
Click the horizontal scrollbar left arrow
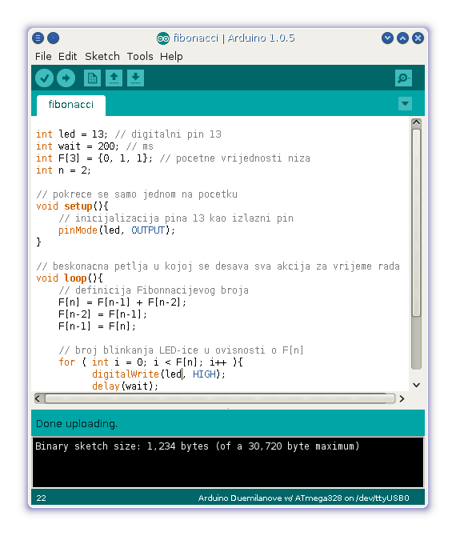point(38,398)
